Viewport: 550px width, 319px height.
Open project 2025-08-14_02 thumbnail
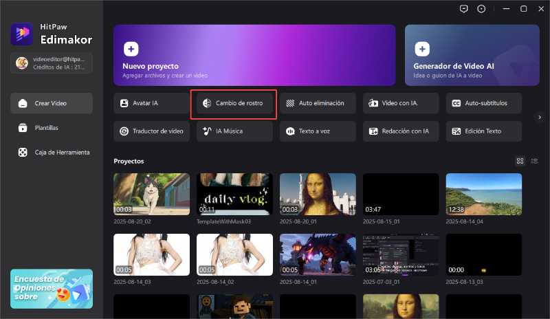[x=234, y=255]
